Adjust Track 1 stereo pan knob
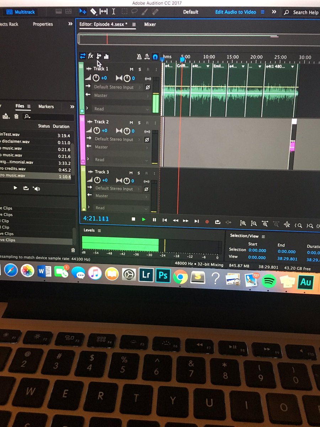 (x=127, y=78)
